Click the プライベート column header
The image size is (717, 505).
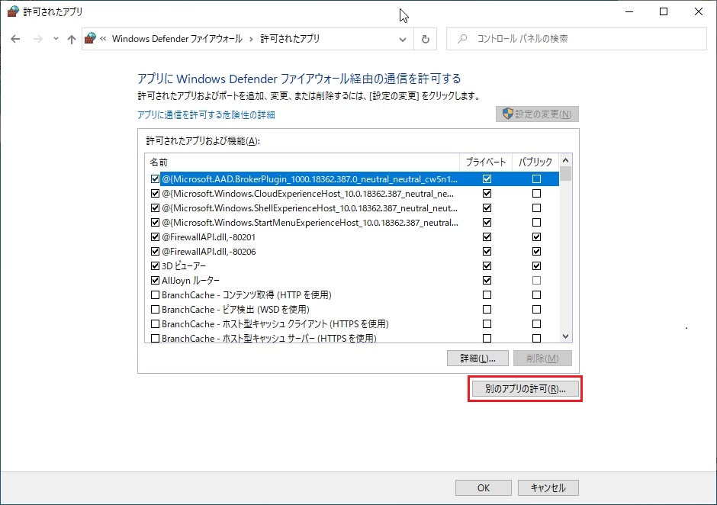tap(486, 162)
